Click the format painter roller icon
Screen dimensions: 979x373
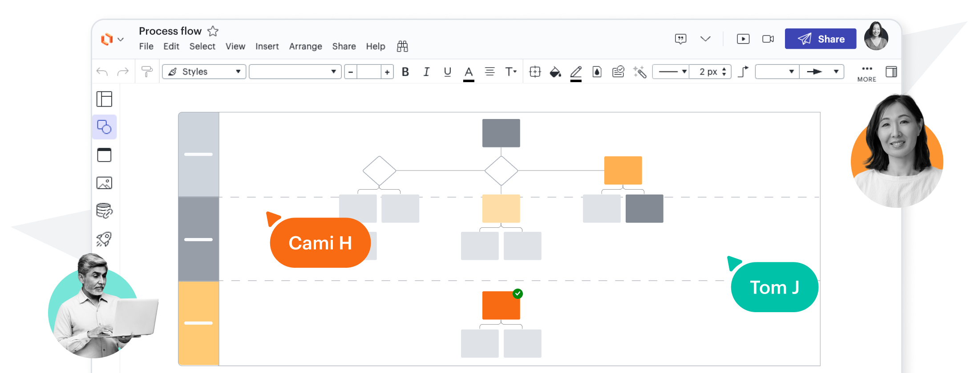point(146,72)
